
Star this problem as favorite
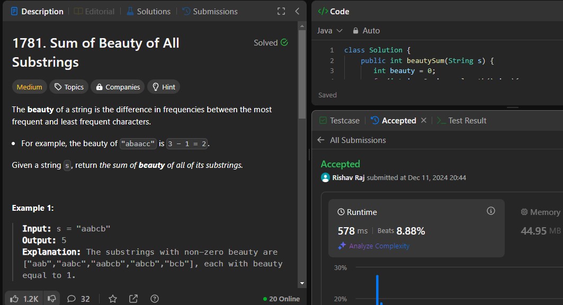pos(113,299)
